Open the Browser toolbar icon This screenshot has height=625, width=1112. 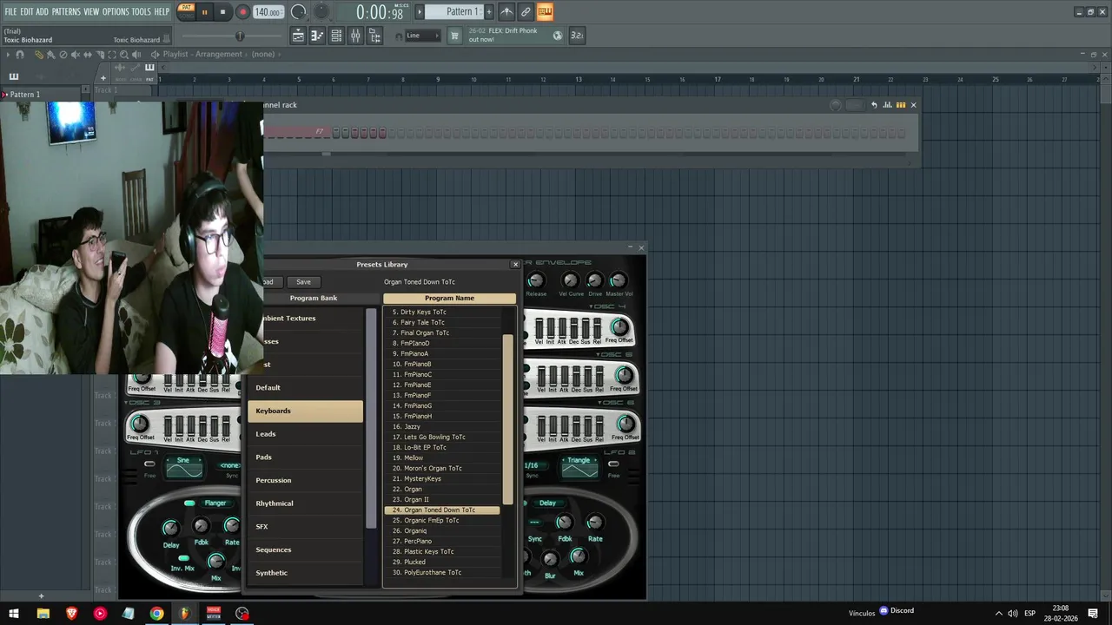[x=374, y=36]
